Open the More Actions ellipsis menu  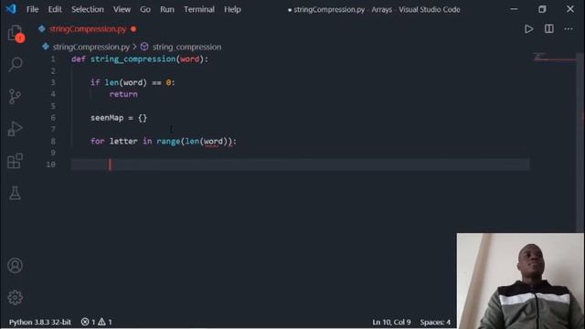(569, 29)
